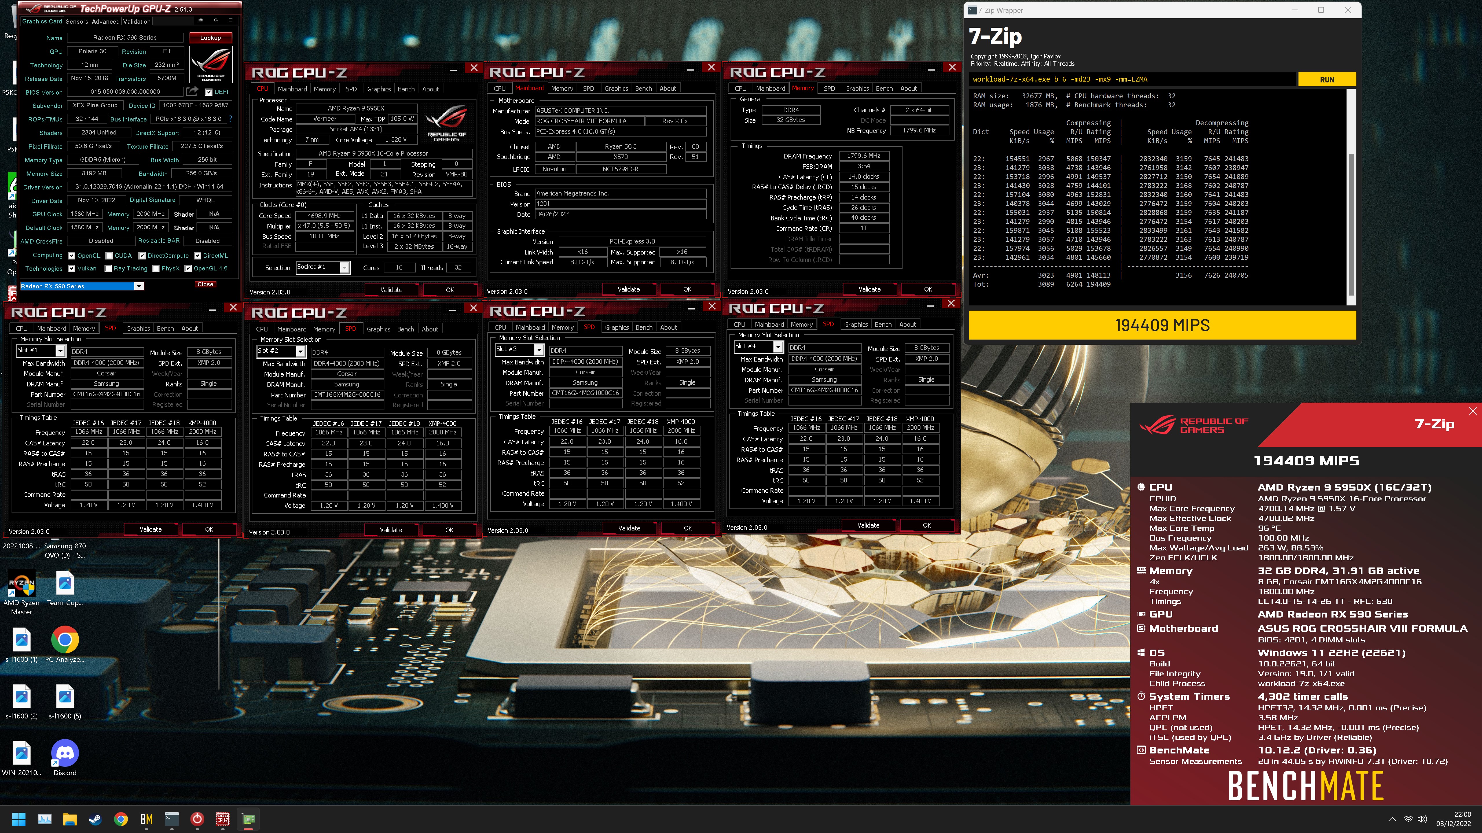1482x833 pixels.
Task: Click the BIOS export share icon in GPU-Z
Action: [x=192, y=91]
